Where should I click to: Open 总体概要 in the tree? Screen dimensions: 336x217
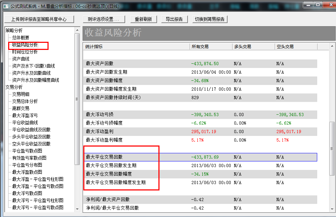(21, 38)
